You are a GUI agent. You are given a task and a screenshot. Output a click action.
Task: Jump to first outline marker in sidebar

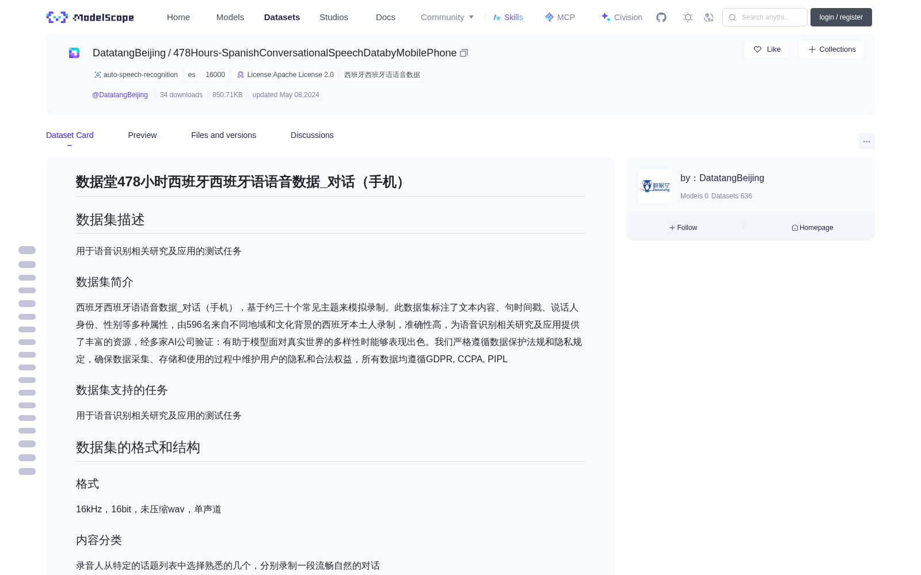27,250
